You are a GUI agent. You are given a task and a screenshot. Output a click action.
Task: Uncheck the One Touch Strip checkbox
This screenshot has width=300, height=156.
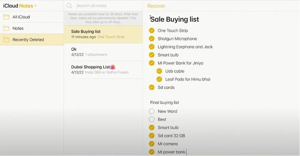(151, 30)
